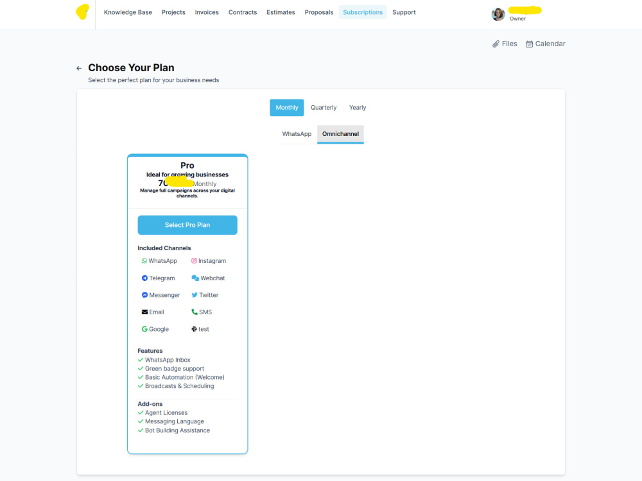Click the Telegram channel icon
This screenshot has height=481, width=642.
point(144,278)
